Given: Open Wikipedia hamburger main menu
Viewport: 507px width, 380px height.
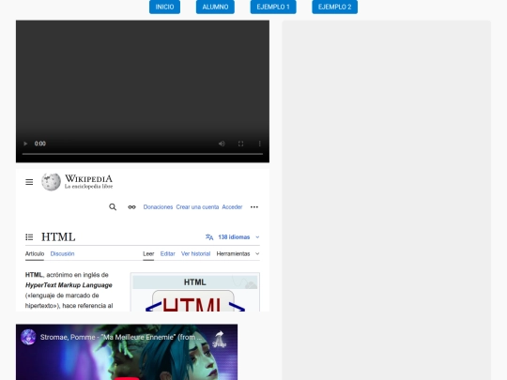Looking at the screenshot, I should [29, 182].
